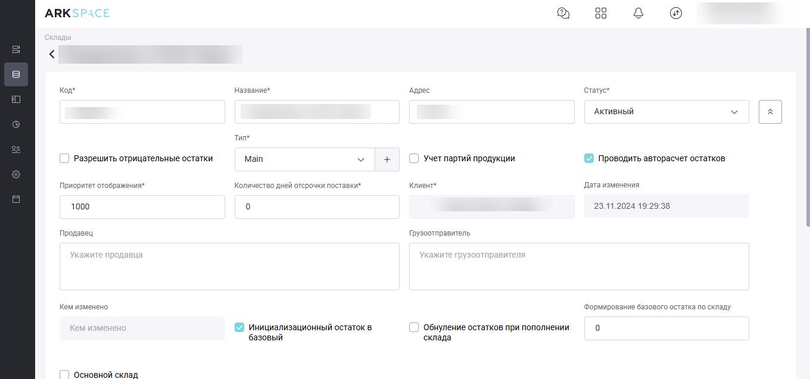Open the calendar icon in sidebar
This screenshot has width=810, height=379.
(16, 199)
